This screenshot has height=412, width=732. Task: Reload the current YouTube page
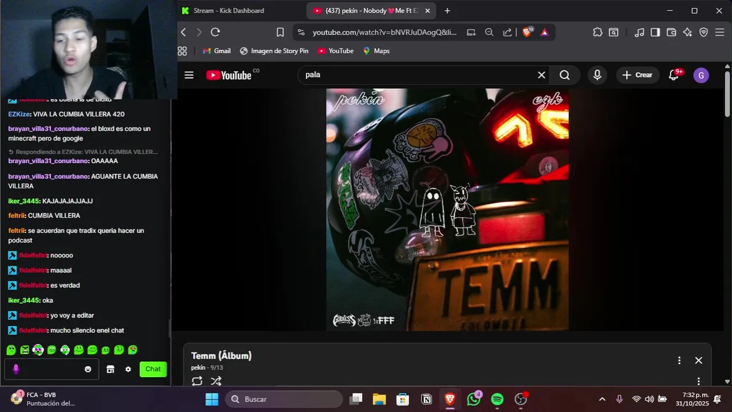[x=215, y=32]
